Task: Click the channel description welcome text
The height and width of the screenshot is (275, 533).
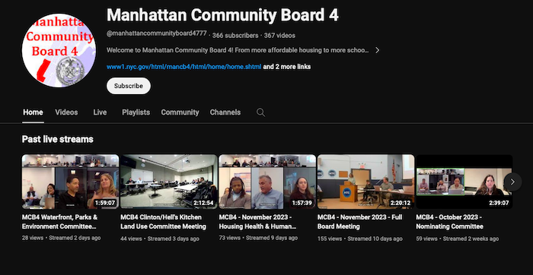Action: point(238,50)
